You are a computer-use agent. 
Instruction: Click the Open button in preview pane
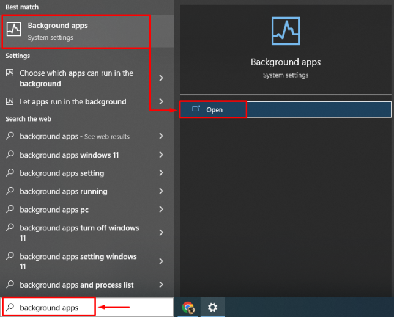tap(286, 109)
